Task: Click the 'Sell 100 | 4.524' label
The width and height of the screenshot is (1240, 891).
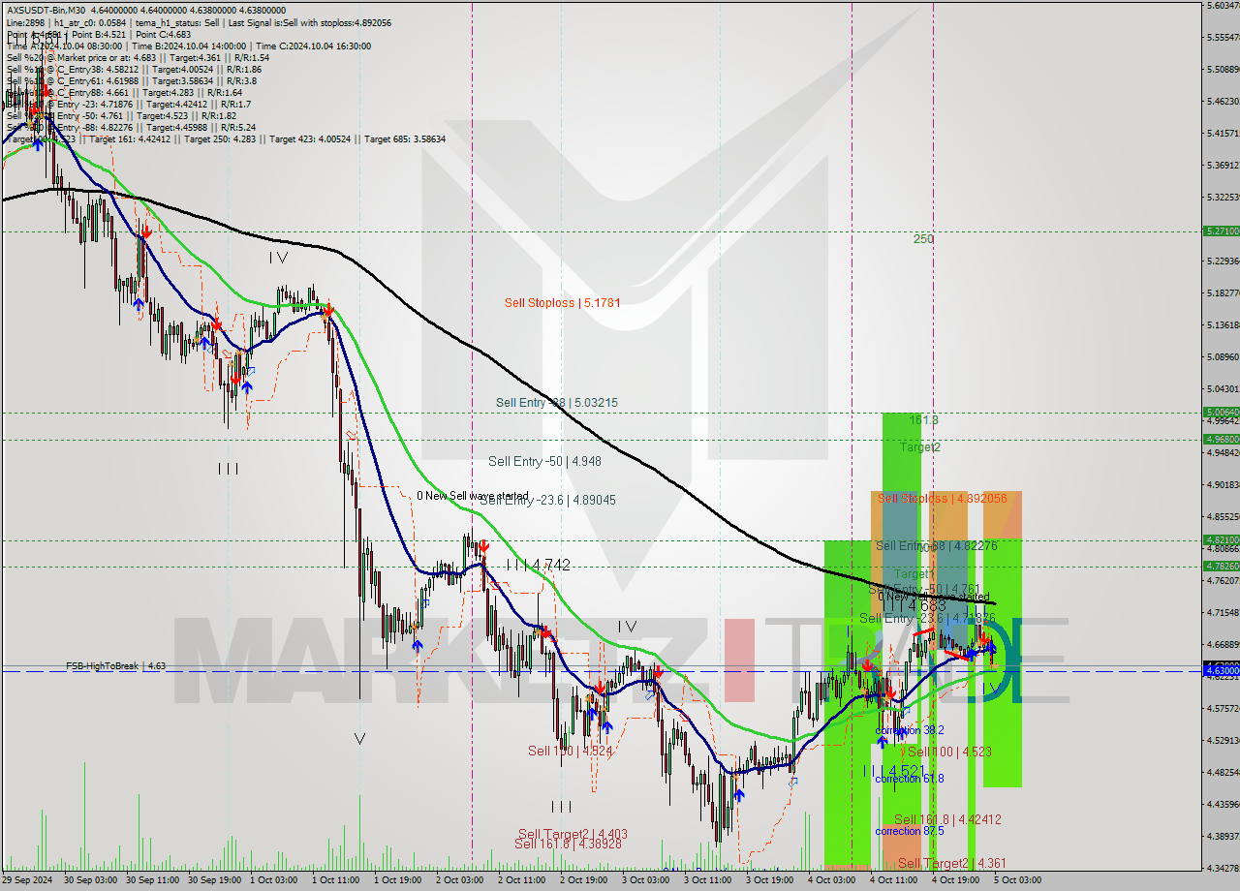Action: coord(570,751)
